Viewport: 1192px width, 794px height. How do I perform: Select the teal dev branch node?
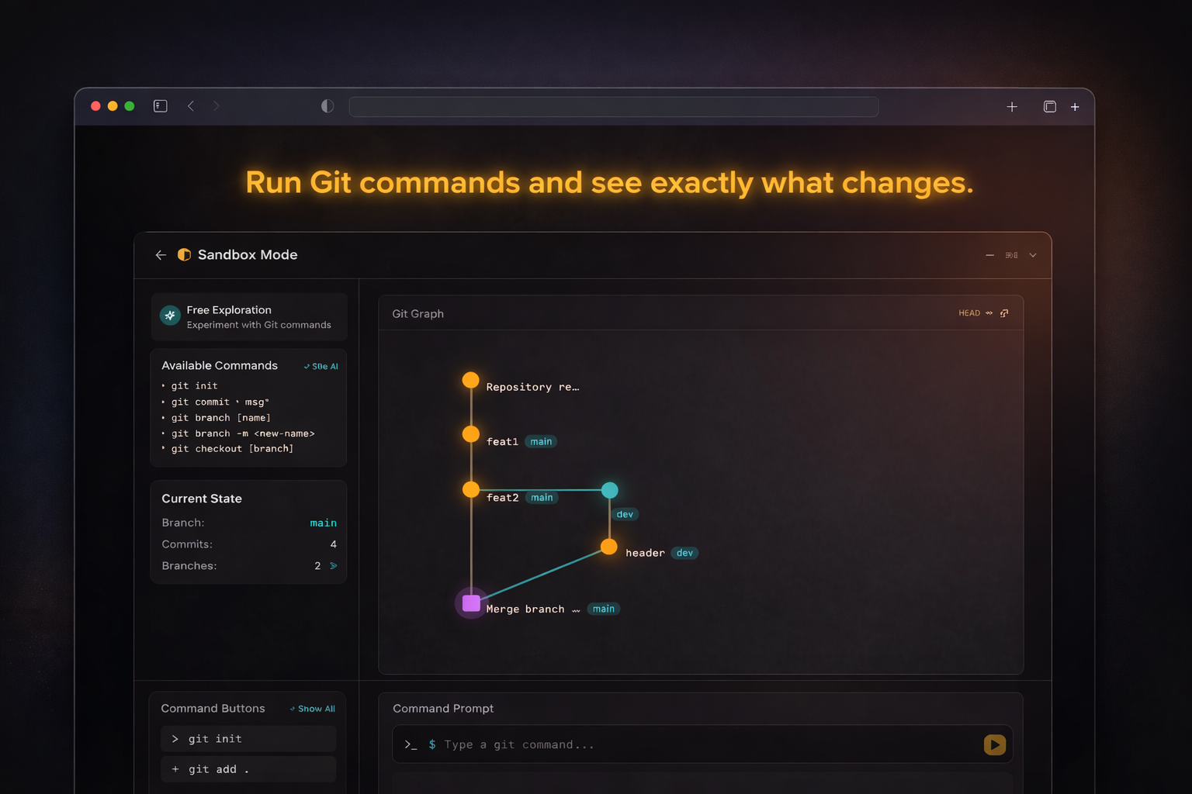pyautogui.click(x=610, y=490)
